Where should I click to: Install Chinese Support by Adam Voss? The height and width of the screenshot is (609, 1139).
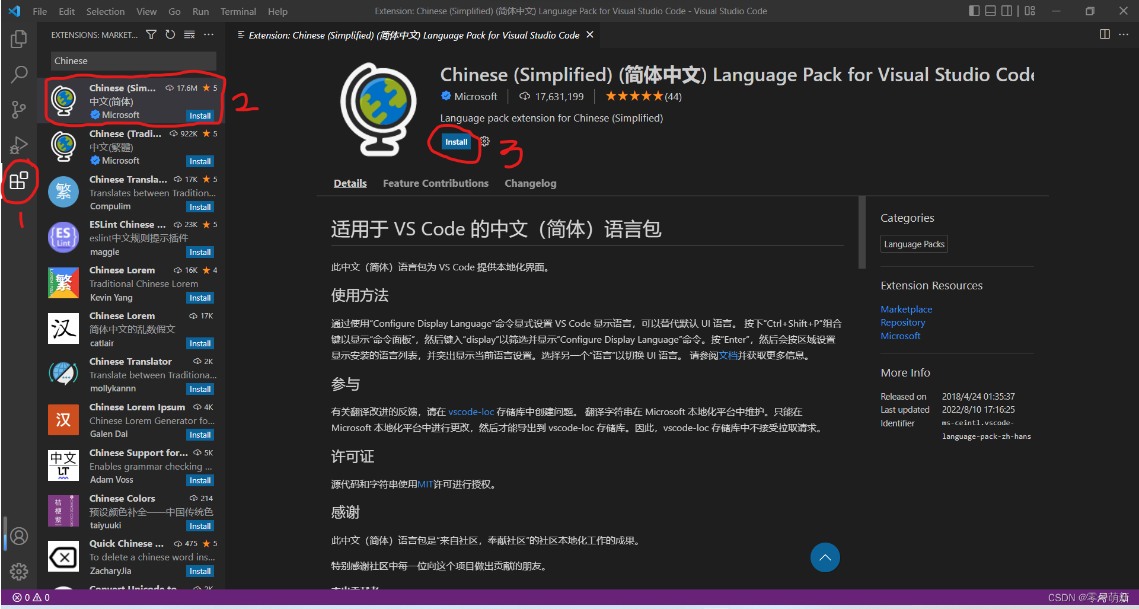pos(200,480)
